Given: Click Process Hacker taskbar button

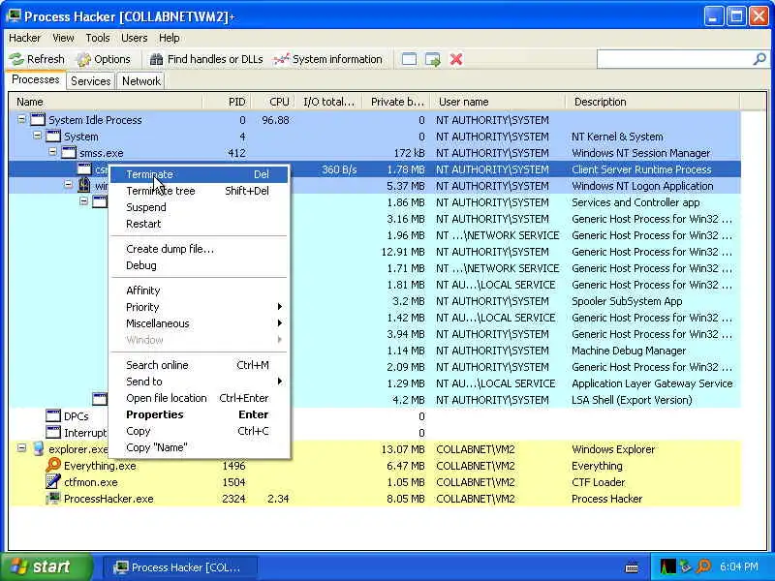Looking at the screenshot, I should tap(179, 567).
